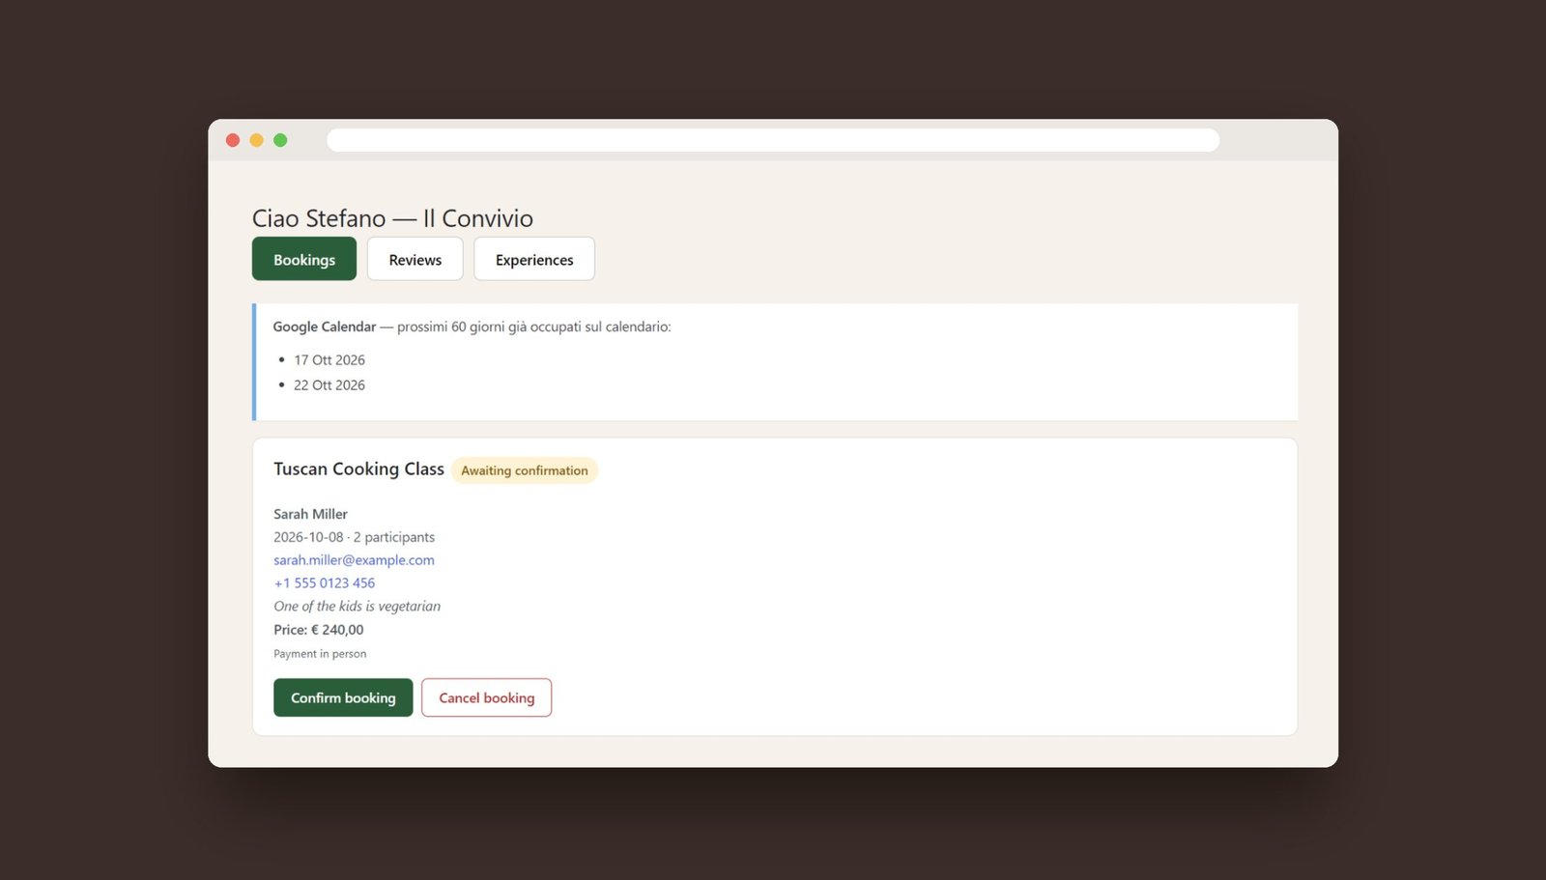
Task: Open the Reviews tab
Action: point(415,259)
